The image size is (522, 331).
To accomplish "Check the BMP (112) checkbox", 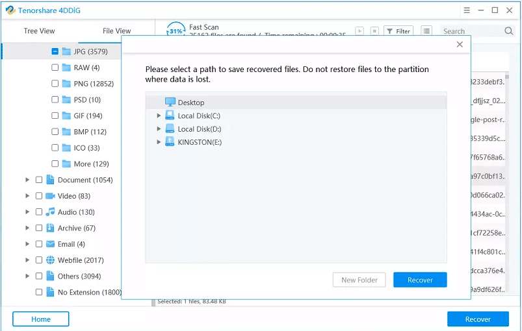I will [x=55, y=132].
